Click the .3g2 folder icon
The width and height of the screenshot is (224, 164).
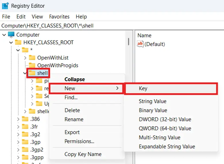pos(25,134)
